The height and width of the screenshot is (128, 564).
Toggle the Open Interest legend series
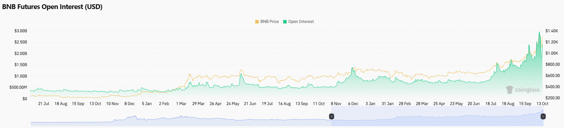coord(298,22)
